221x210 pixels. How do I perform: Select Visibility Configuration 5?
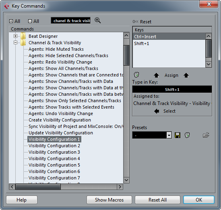pos(54,165)
